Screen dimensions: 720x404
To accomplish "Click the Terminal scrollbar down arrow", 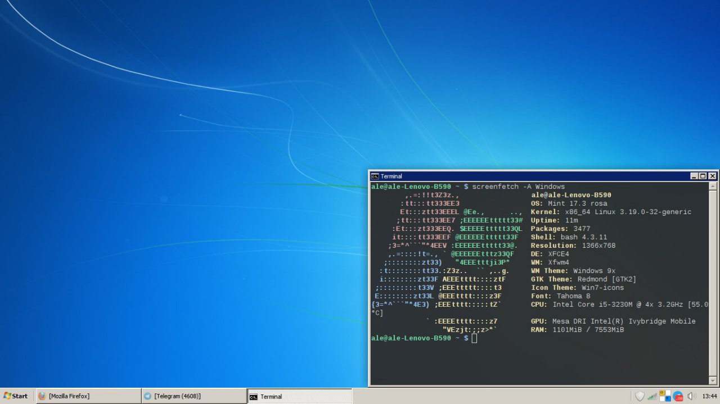I will (x=713, y=380).
